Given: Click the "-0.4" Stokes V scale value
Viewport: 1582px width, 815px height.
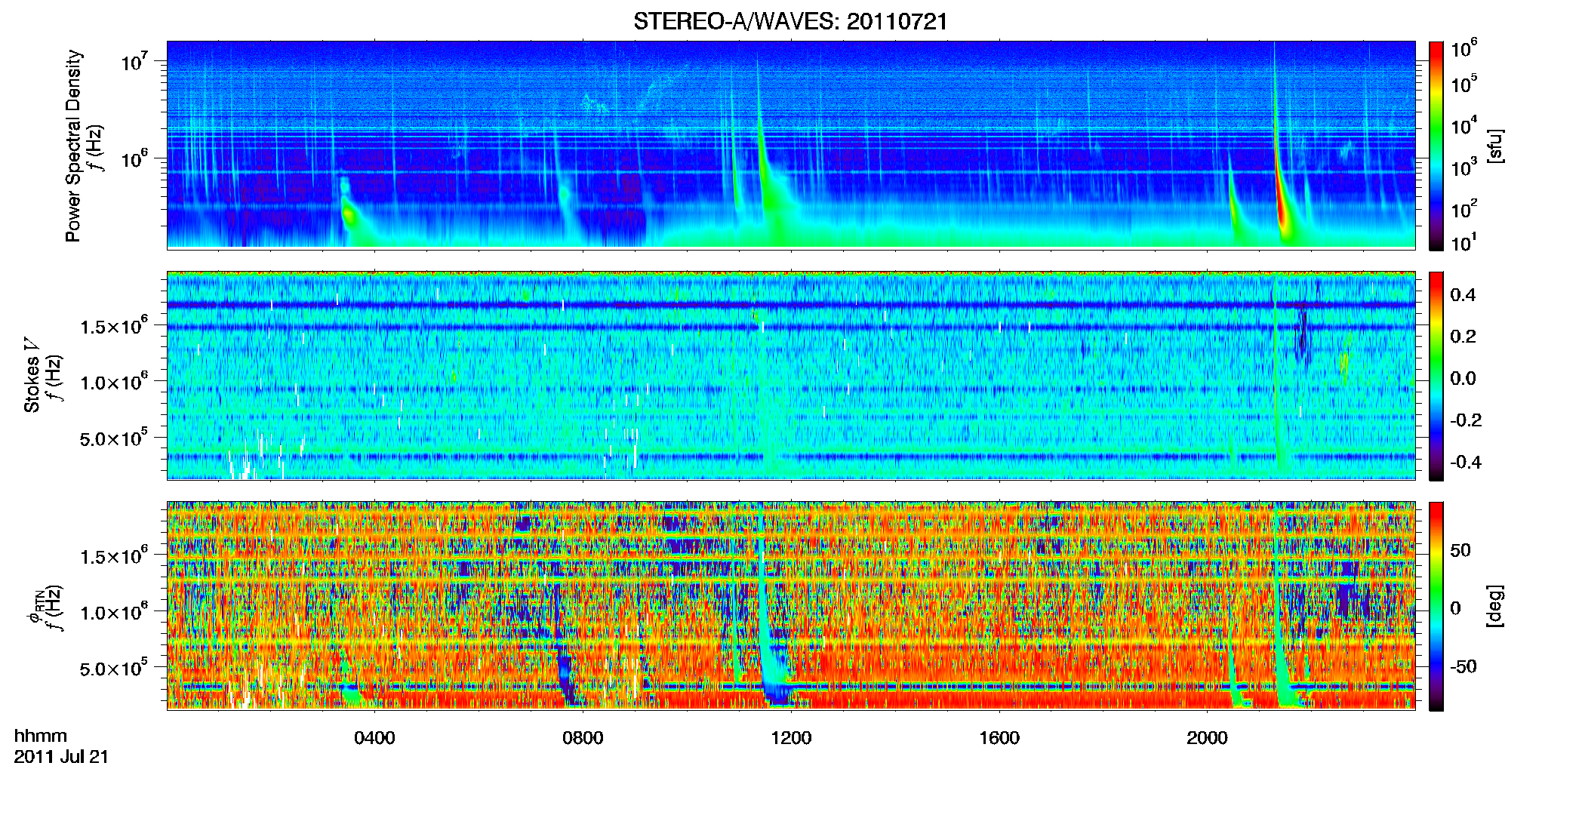Looking at the screenshot, I should pos(1466,462).
